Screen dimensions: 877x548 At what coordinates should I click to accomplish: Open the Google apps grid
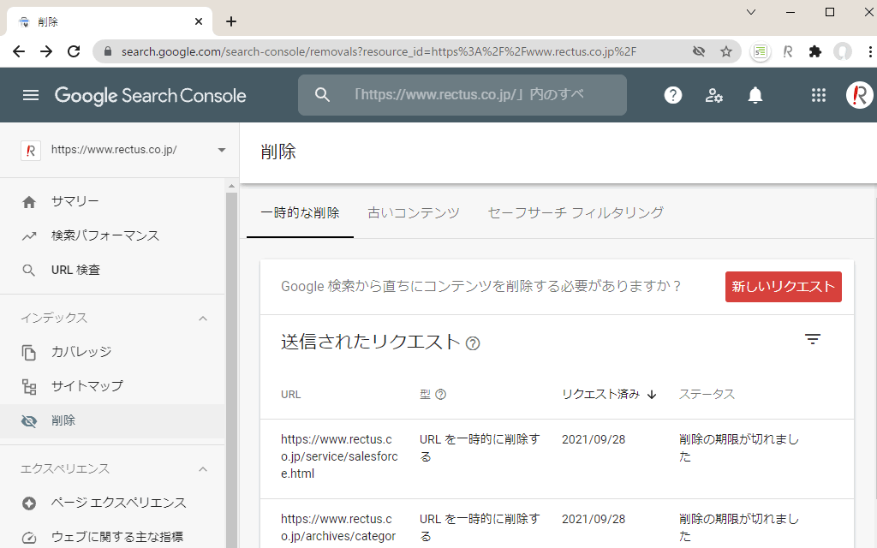(818, 95)
